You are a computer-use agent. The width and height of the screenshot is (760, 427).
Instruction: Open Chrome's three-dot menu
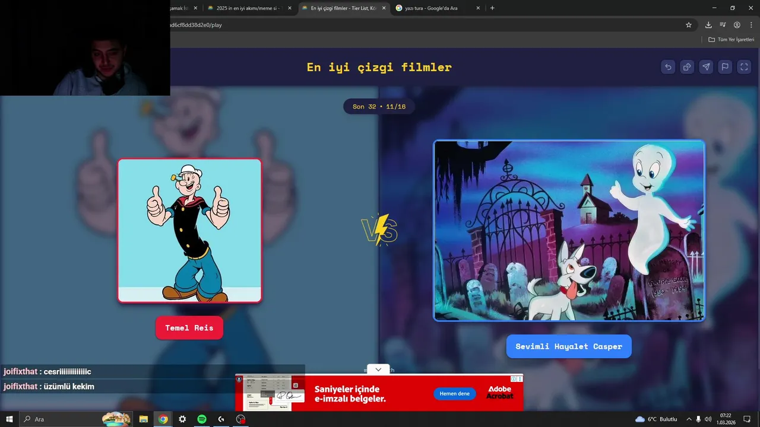click(751, 25)
